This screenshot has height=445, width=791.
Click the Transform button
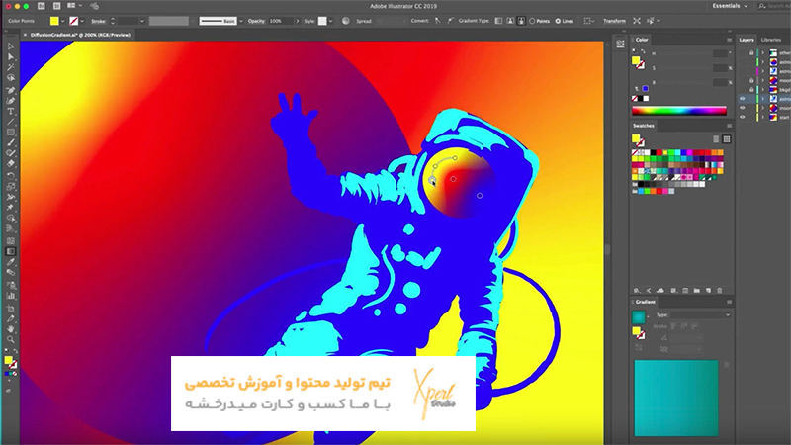click(614, 21)
